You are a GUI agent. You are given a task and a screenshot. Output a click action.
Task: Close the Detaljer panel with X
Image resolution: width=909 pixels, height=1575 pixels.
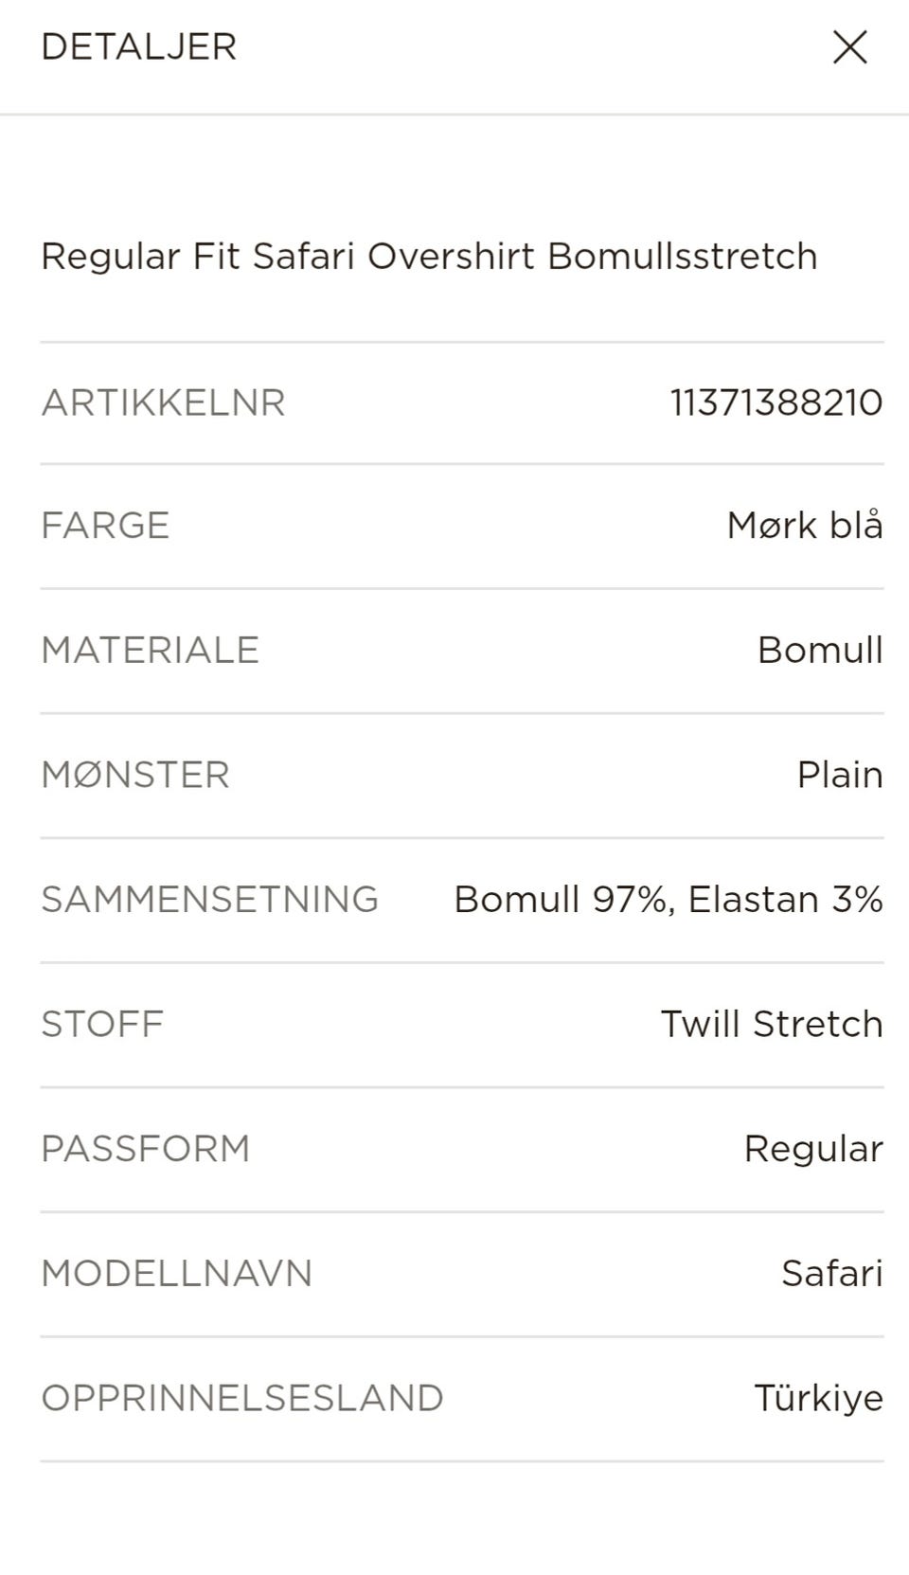[849, 46]
